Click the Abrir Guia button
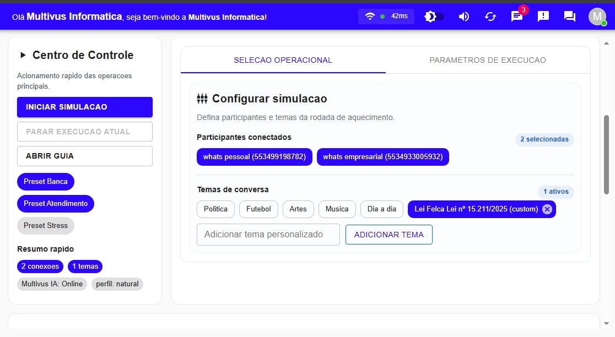 84,156
